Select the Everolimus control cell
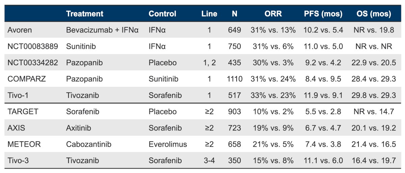Screen dimensions: 405x173 pos(168,144)
